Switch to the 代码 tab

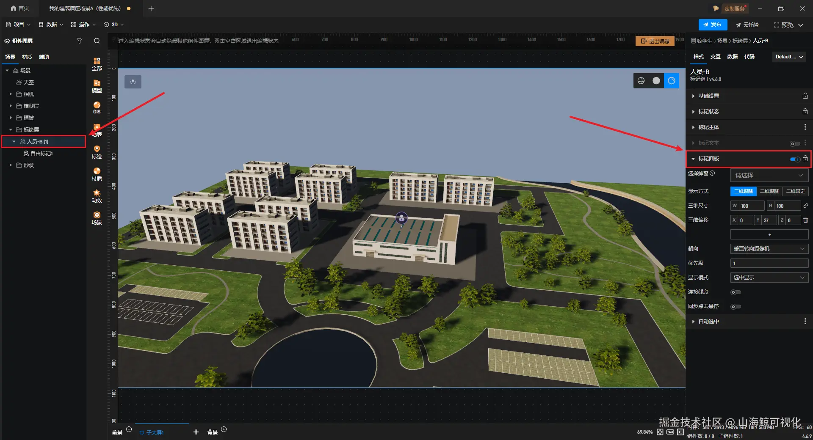click(749, 57)
